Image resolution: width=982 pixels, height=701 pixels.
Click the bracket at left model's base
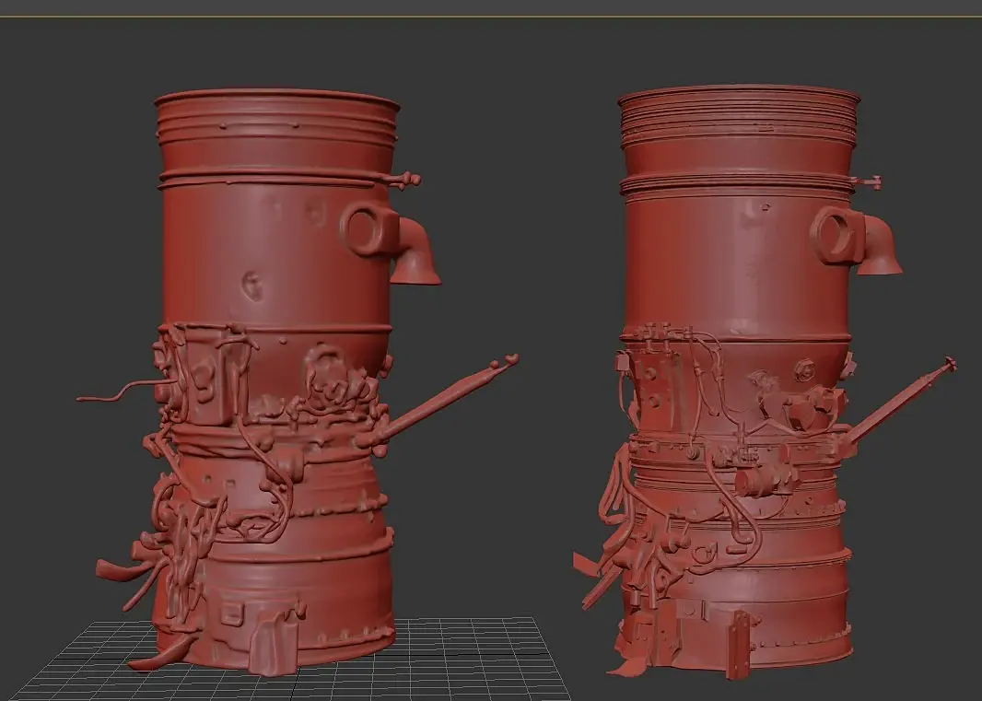coord(275,639)
